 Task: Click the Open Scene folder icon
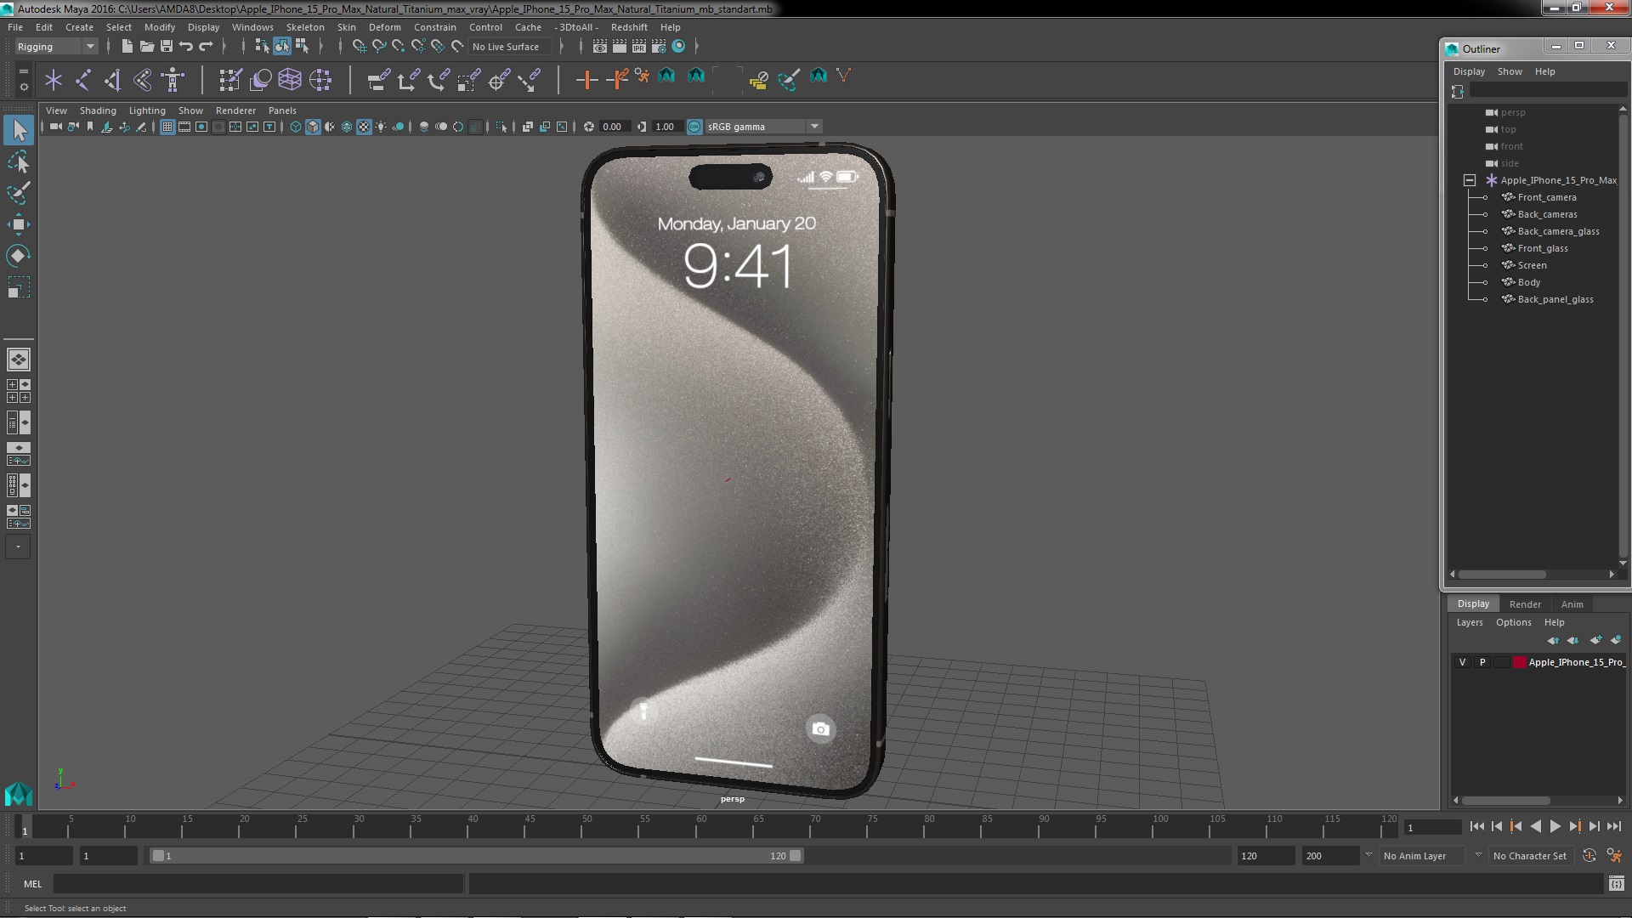[x=146, y=47]
